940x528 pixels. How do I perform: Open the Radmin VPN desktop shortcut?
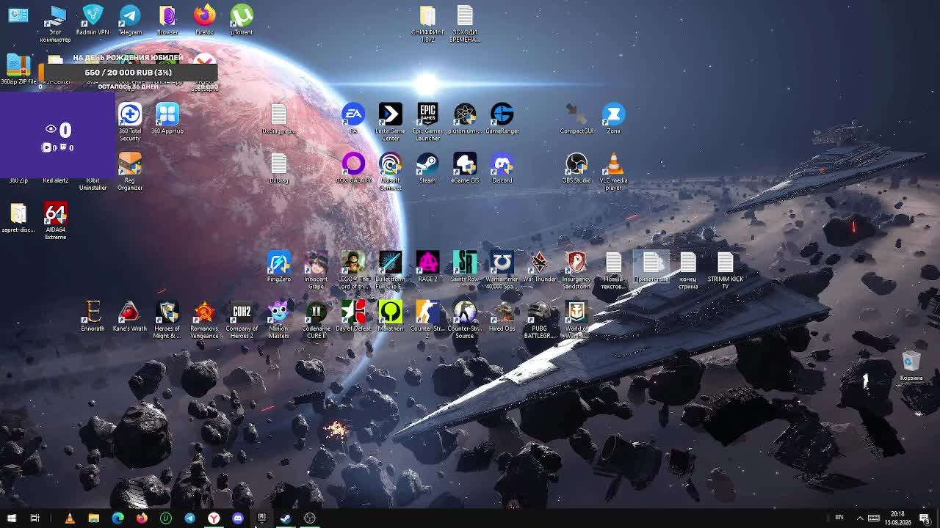(93, 20)
